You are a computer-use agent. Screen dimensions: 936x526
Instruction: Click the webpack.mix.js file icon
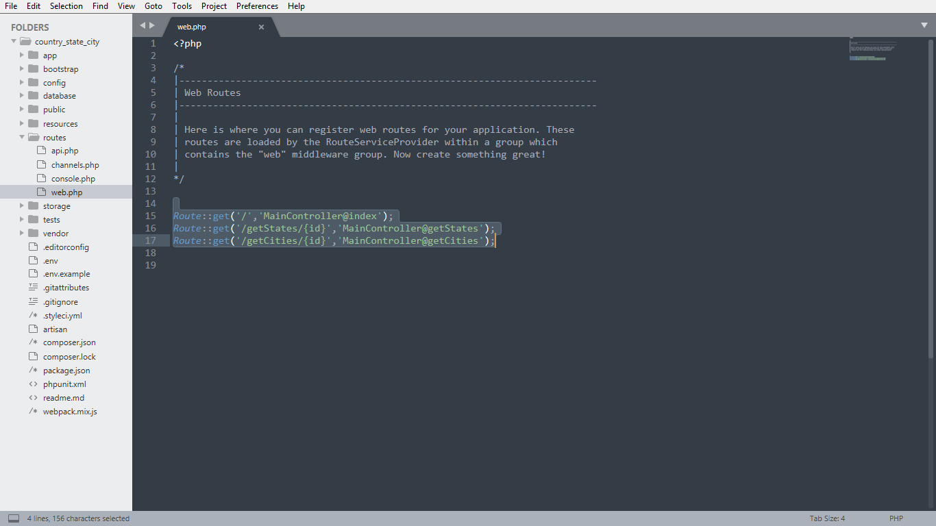(34, 412)
